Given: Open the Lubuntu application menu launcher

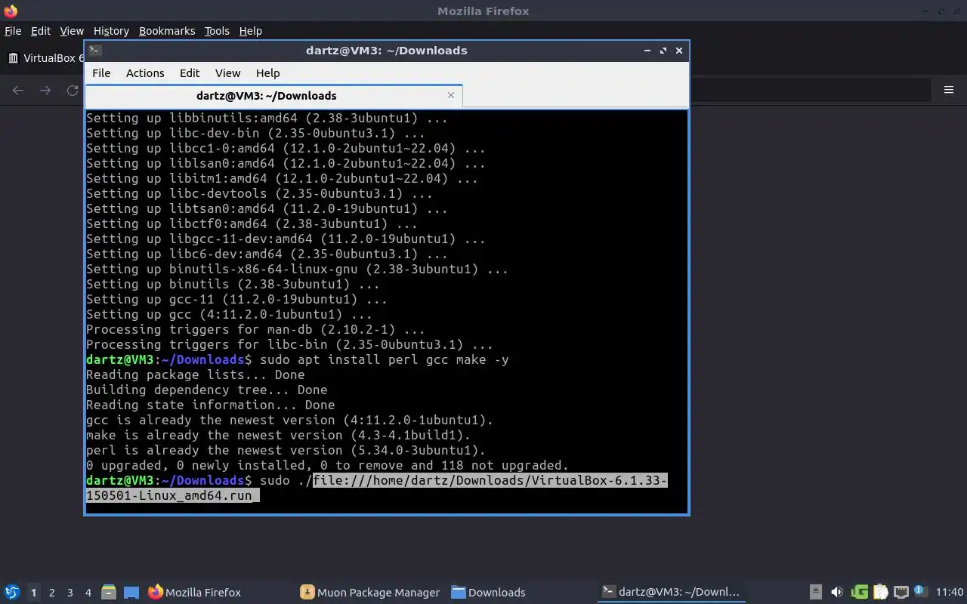Looking at the screenshot, I should [12, 592].
